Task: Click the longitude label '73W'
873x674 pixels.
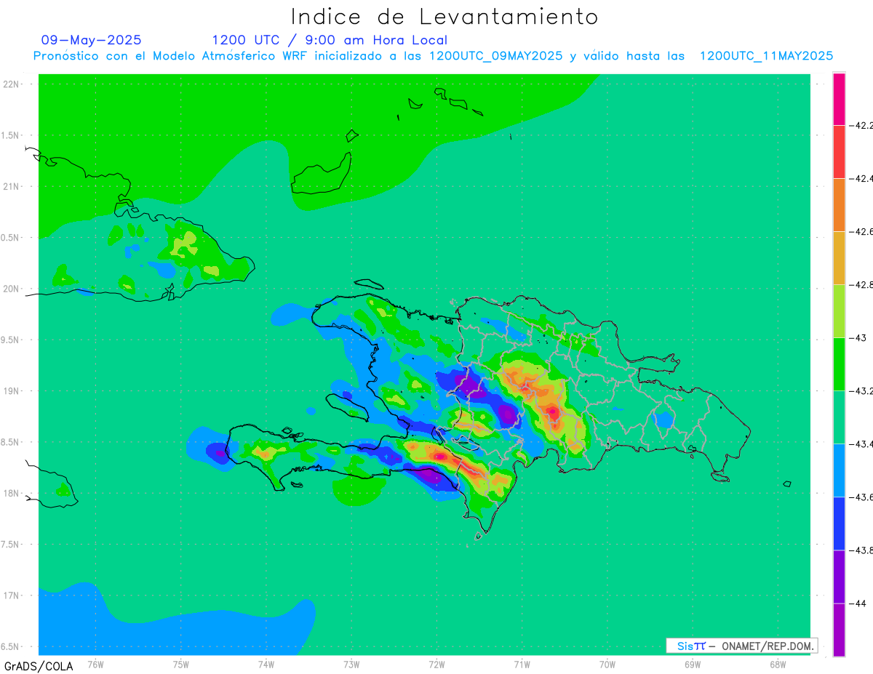Action: [x=351, y=664]
